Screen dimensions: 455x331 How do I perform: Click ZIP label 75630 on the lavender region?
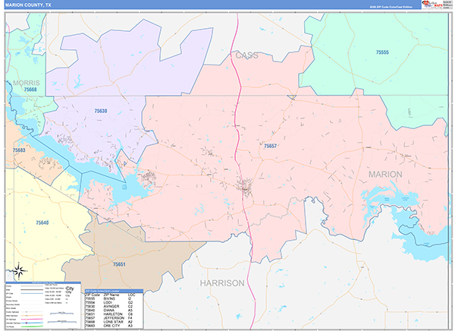click(x=101, y=111)
